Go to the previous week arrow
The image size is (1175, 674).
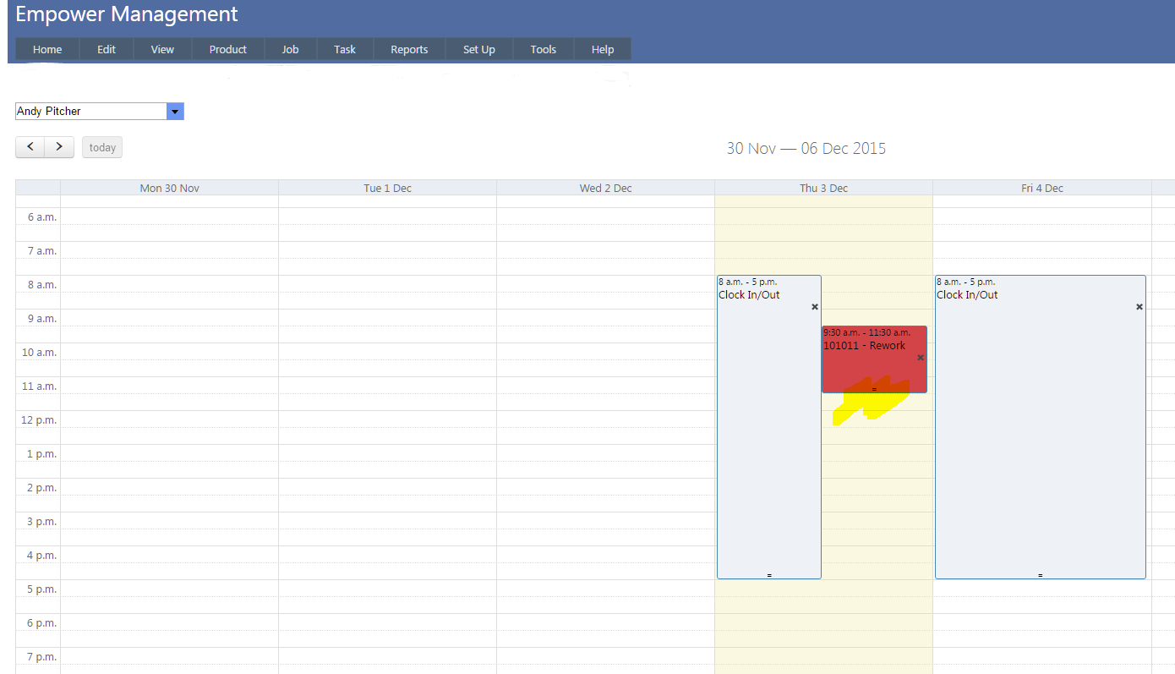coord(30,147)
